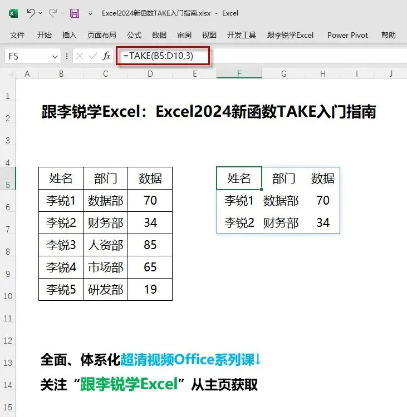Open the 文件 menu tab
Viewport: 407px width, 417px height.
click(x=17, y=35)
